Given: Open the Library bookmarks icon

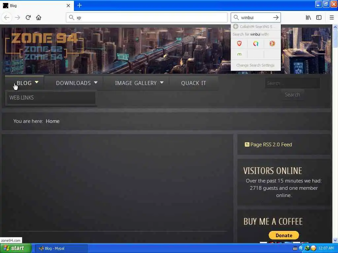Looking at the screenshot, I should tap(308, 17).
